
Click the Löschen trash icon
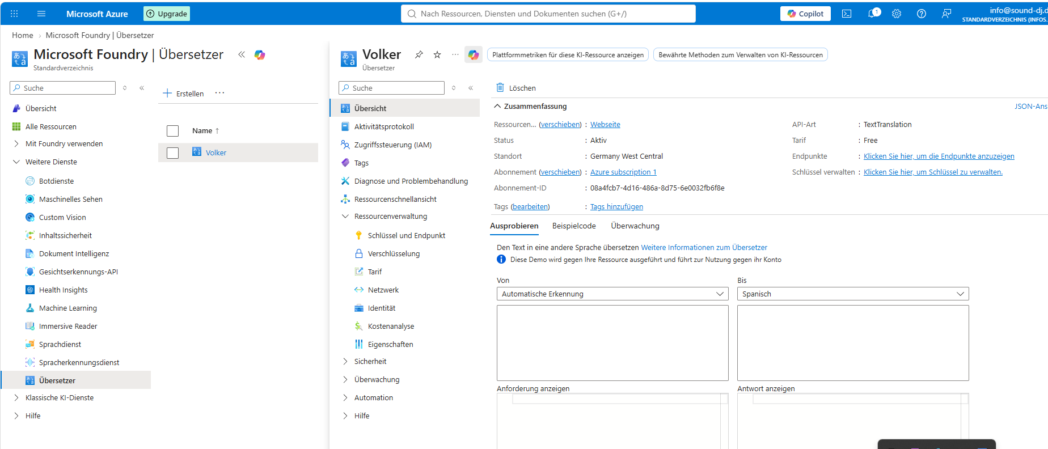(500, 87)
